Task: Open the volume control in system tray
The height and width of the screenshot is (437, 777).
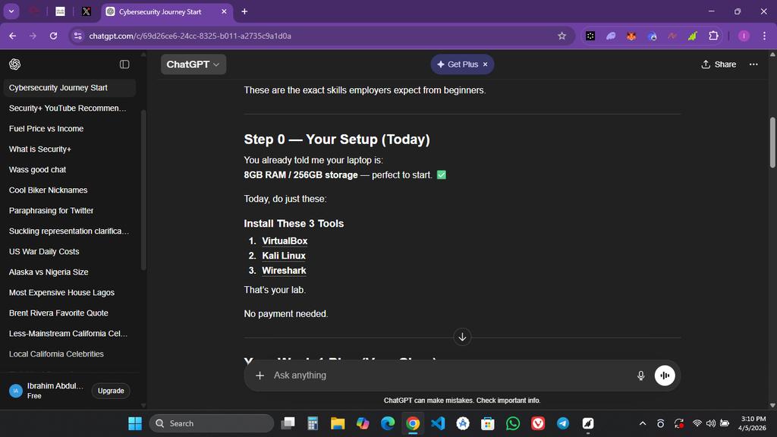Action: tap(710, 423)
